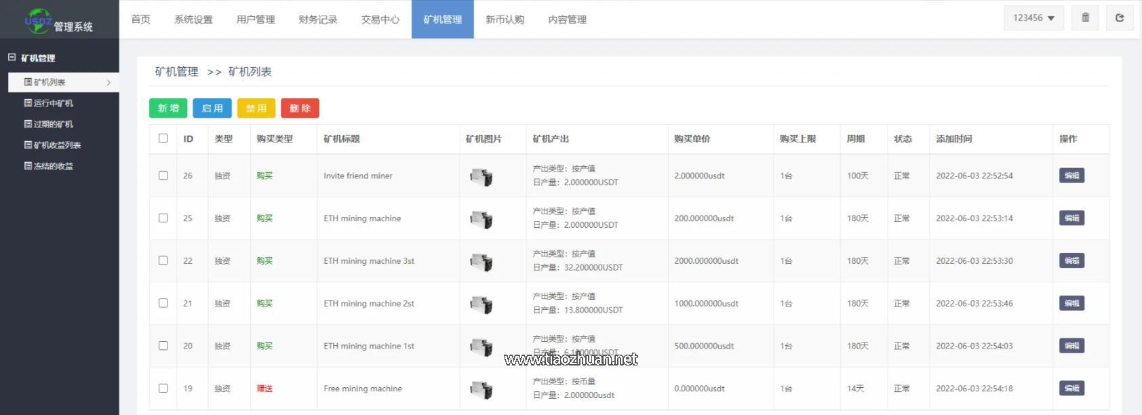
Task: Open the 财务记录 top menu
Action: pos(317,20)
